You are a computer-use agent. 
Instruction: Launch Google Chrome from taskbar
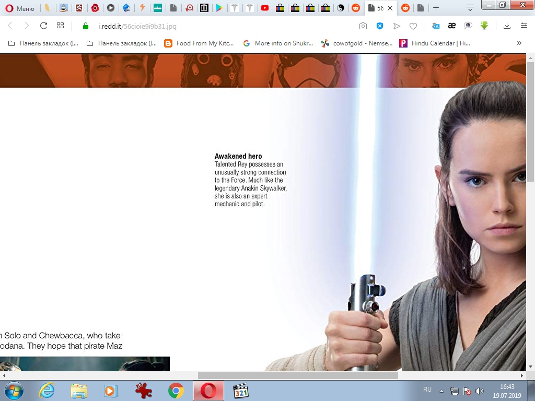(176, 391)
